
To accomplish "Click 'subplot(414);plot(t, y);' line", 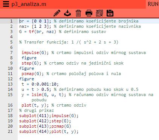I will pos(49,131).
